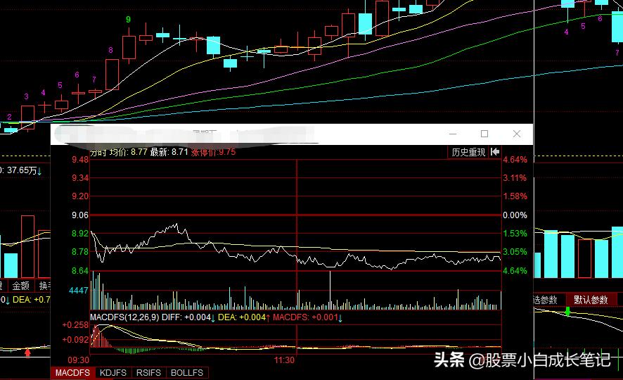Click the 37.65万 volume value
The width and height of the screenshot is (623, 380).
click(22, 170)
